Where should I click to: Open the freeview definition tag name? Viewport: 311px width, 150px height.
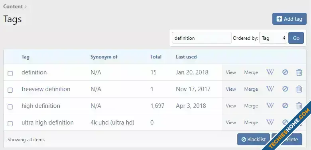pyautogui.click(x=46, y=89)
